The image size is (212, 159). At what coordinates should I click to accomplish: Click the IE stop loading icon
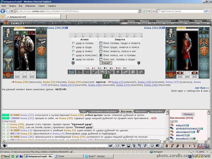tap(154, 11)
